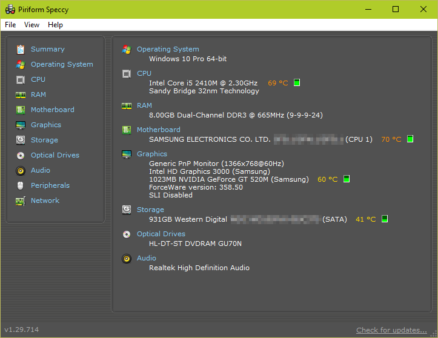This screenshot has height=338, width=438.
Task: Click the ForceWare version: 358.50 line
Action: (196, 187)
